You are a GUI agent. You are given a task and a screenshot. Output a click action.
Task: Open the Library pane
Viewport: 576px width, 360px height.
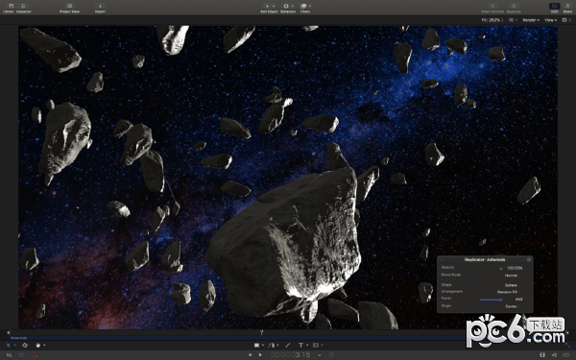[x=9, y=8]
